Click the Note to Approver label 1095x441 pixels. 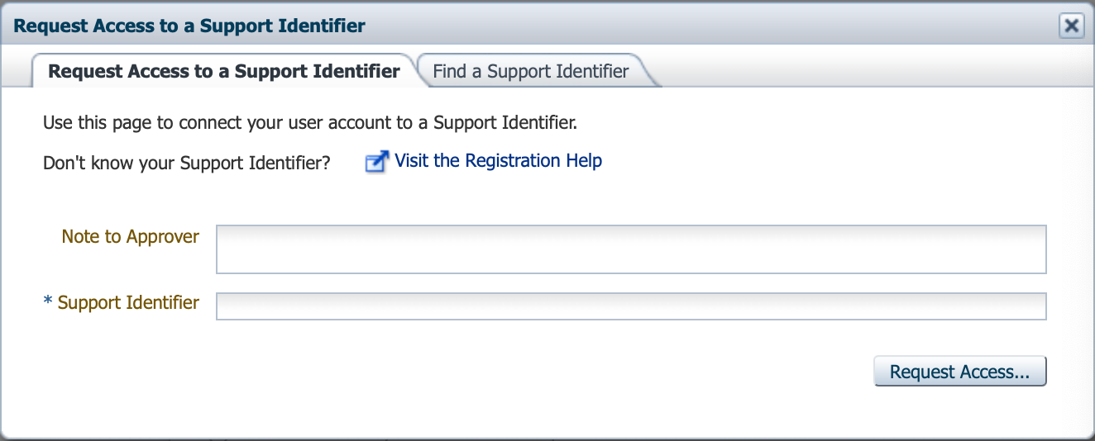click(x=130, y=237)
